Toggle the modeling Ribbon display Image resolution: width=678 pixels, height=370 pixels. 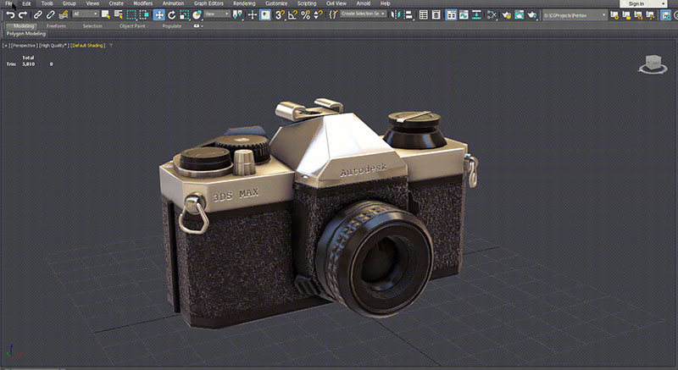pos(451,15)
